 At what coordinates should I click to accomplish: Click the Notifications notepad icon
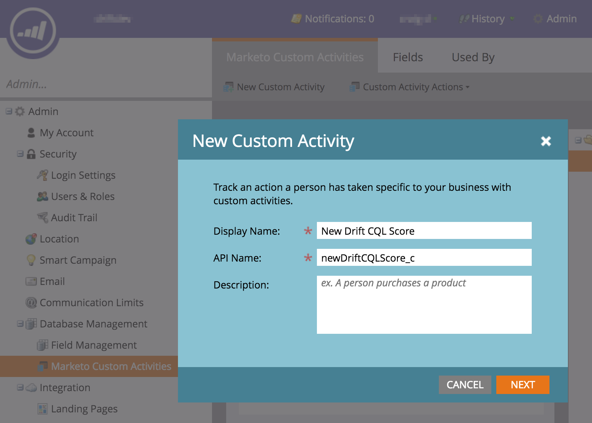click(x=296, y=19)
